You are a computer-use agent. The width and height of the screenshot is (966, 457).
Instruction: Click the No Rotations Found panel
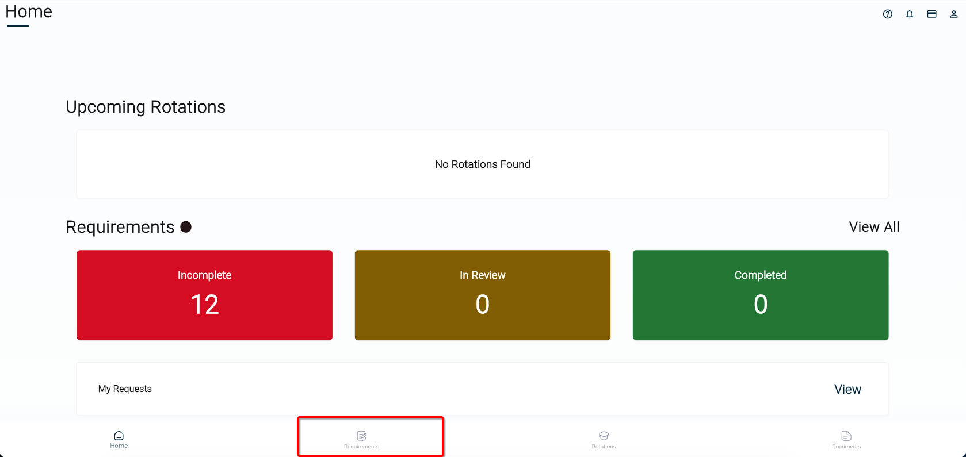click(x=482, y=164)
